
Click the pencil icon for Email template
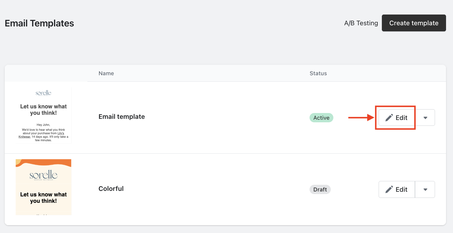tap(389, 118)
